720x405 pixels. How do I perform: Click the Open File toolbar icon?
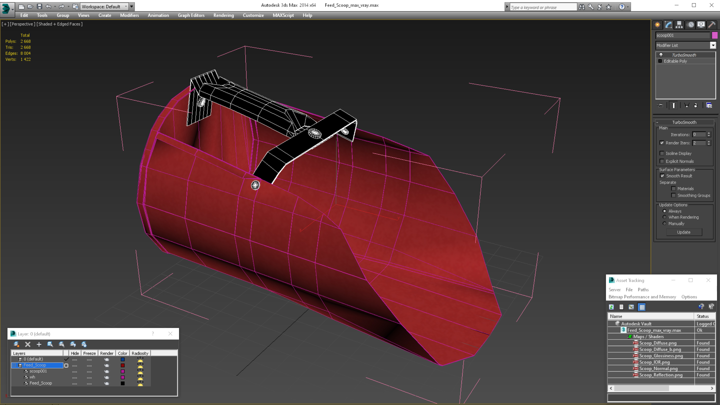pyautogui.click(x=30, y=6)
